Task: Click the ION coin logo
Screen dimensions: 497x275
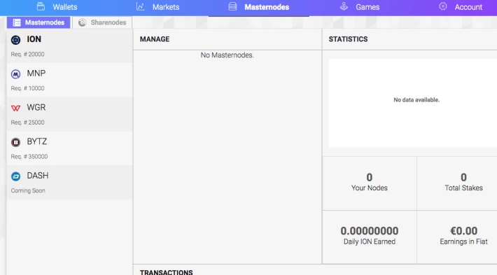Action: [15, 40]
